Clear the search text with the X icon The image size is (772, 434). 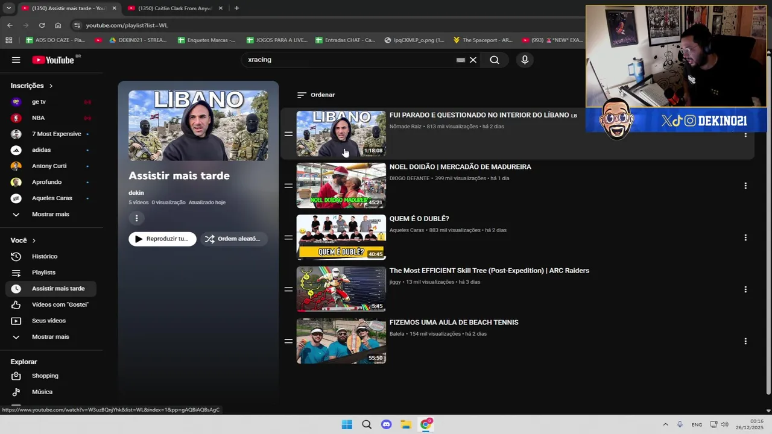(x=473, y=60)
